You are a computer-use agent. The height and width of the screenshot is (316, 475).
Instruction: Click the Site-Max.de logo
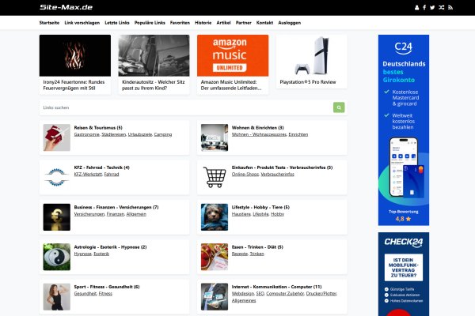(x=66, y=7)
